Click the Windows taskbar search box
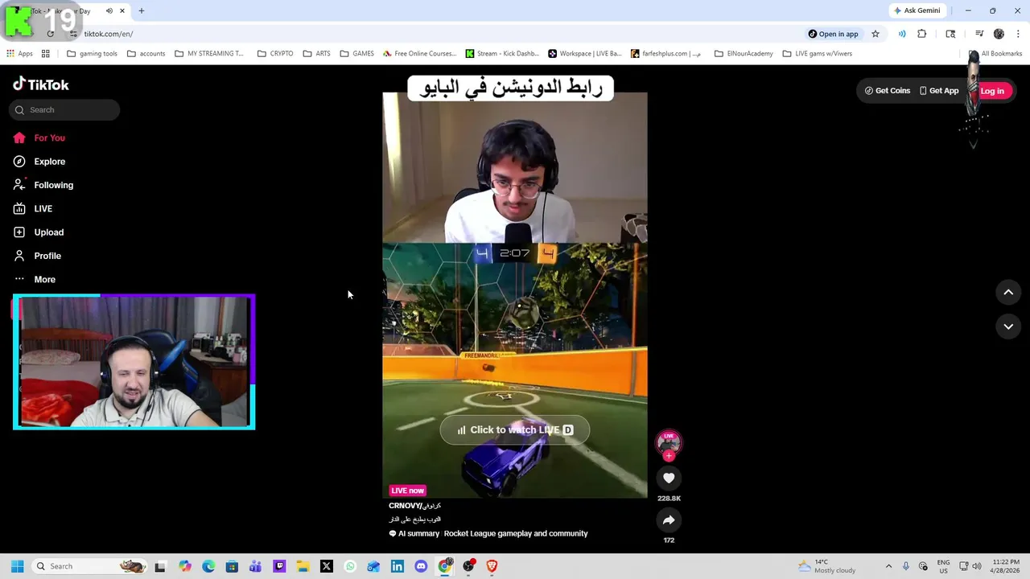1030x579 pixels. pyautogui.click(x=90, y=566)
